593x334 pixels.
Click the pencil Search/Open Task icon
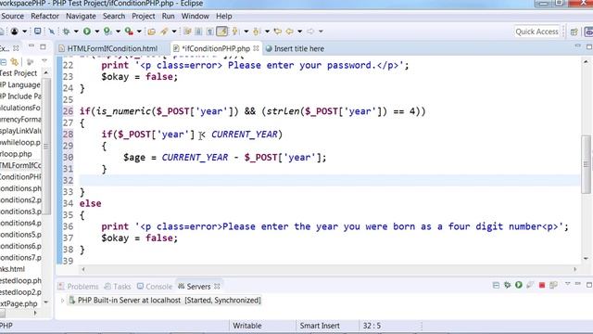164,32
